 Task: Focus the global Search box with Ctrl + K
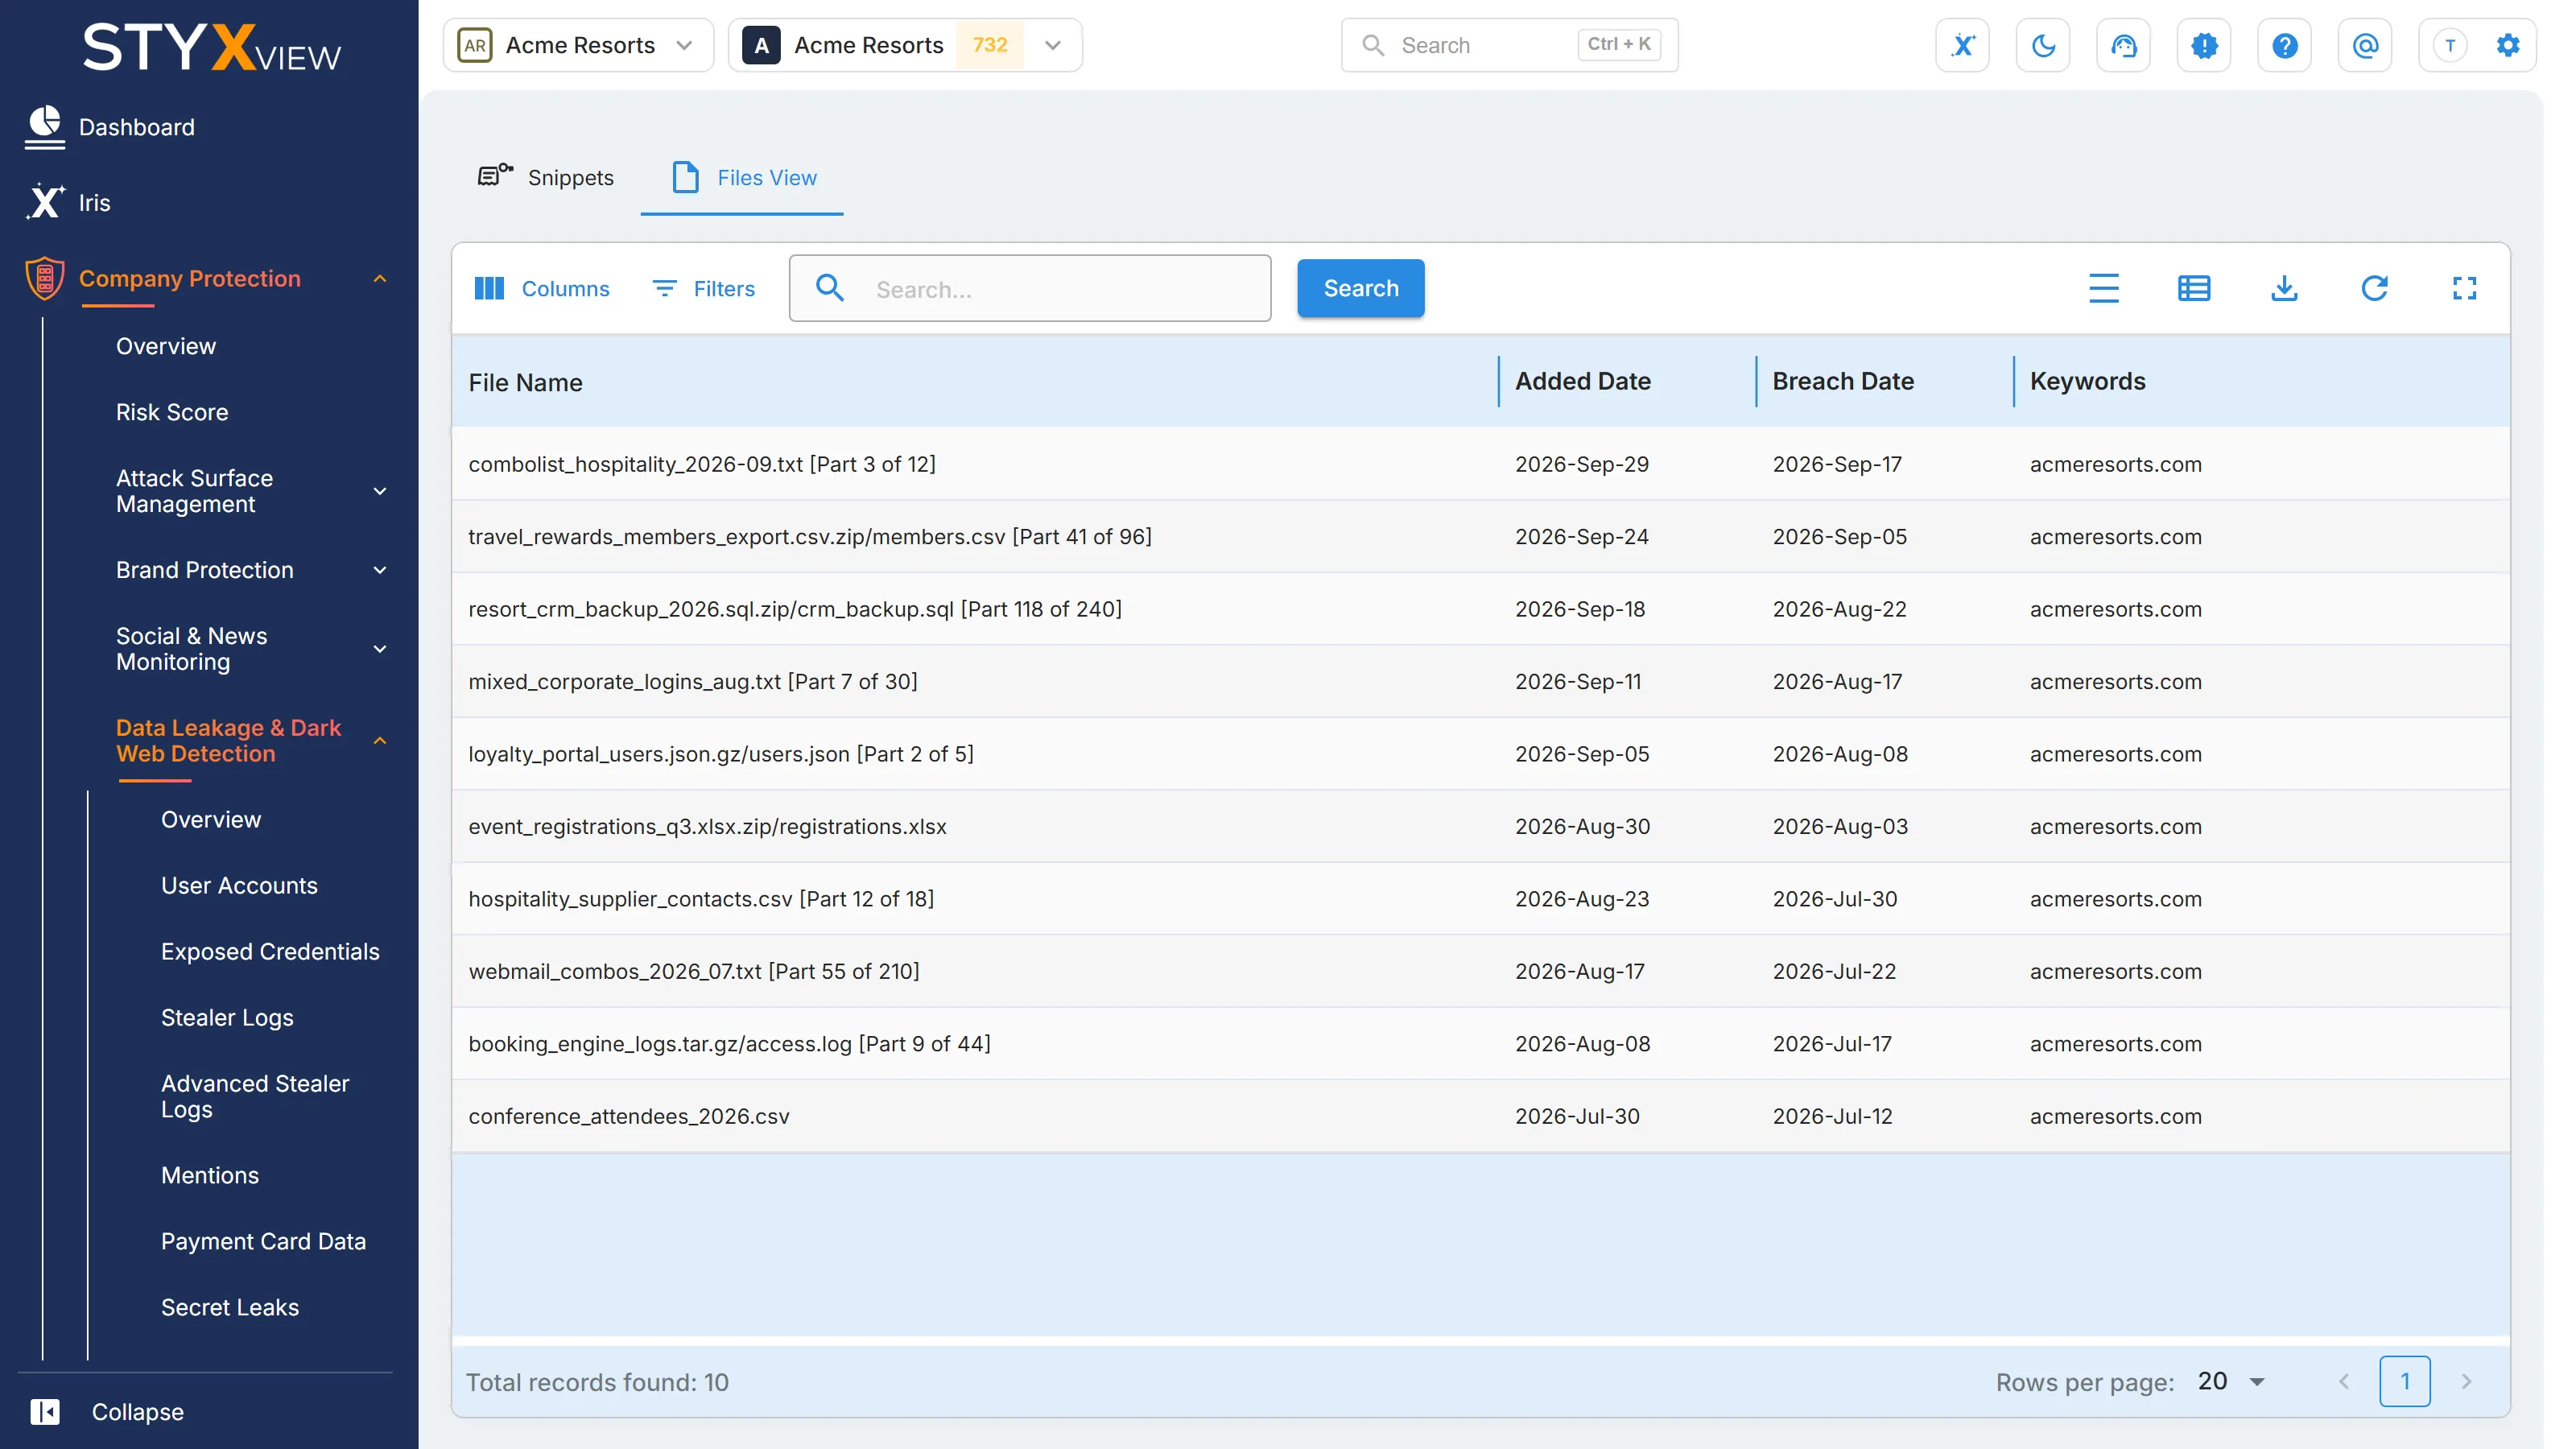pyautogui.click(x=1509, y=45)
